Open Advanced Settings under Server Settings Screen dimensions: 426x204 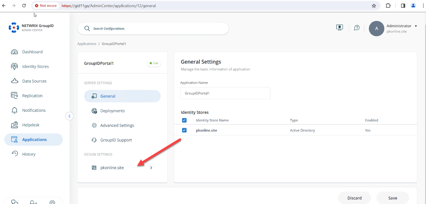[x=117, y=125]
